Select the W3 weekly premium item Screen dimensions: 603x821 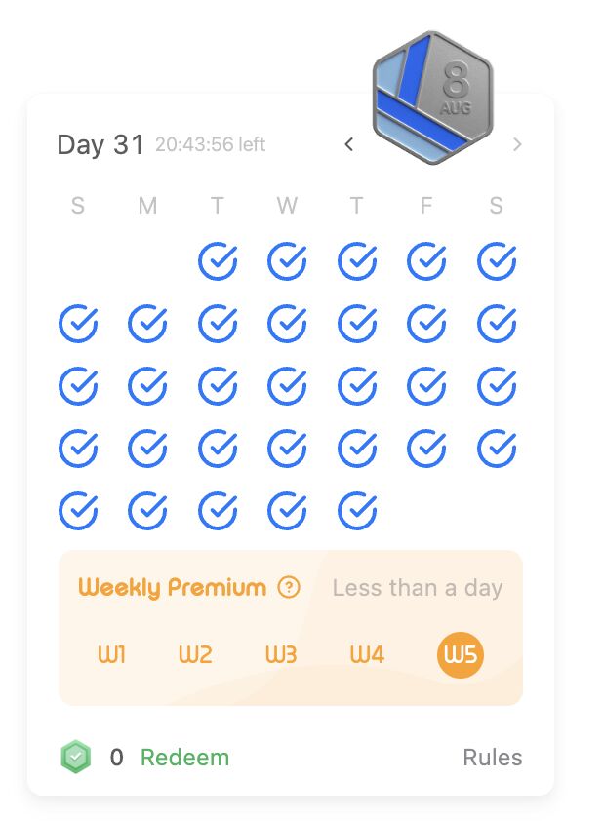(281, 654)
